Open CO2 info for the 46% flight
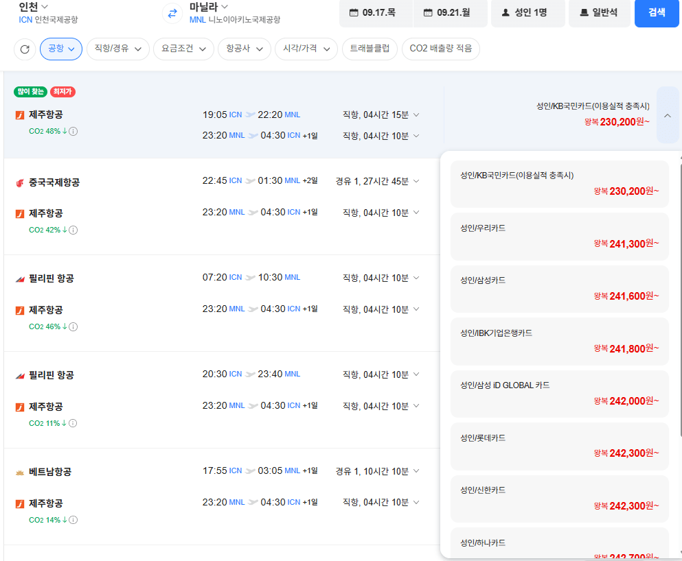Viewport: 682px width, 561px height. coord(73,326)
